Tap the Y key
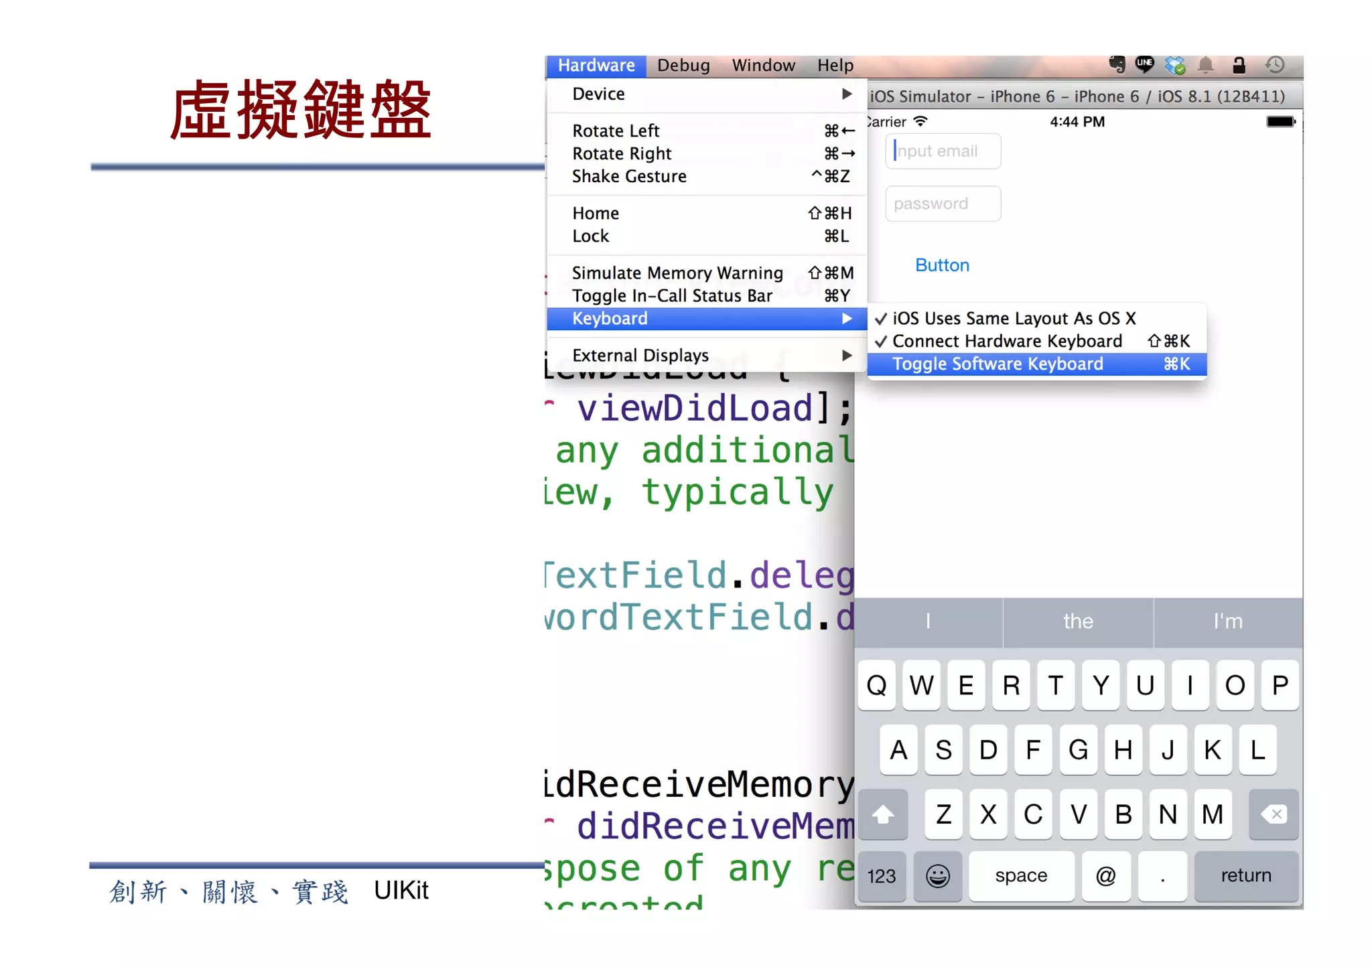The width and height of the screenshot is (1372, 969). [x=1101, y=686]
